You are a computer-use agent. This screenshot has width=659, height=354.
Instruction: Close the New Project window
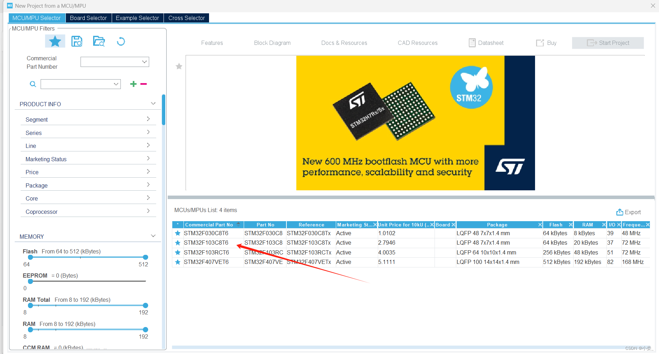click(653, 6)
